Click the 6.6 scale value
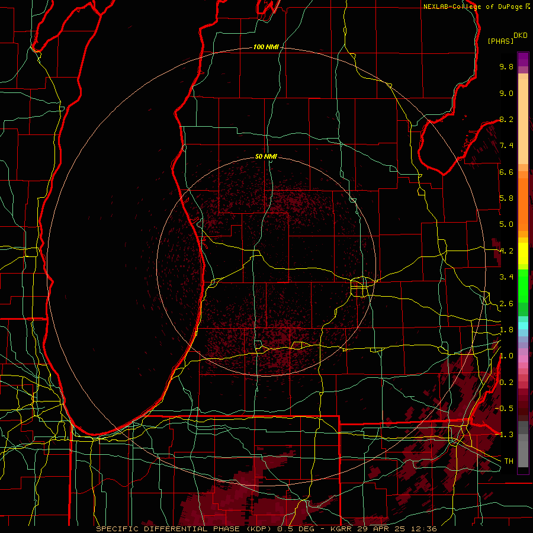The height and width of the screenshot is (533, 533). click(x=506, y=172)
